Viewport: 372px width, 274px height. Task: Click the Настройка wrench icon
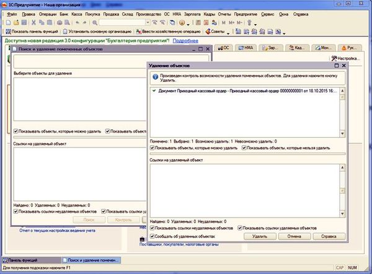click(334, 58)
